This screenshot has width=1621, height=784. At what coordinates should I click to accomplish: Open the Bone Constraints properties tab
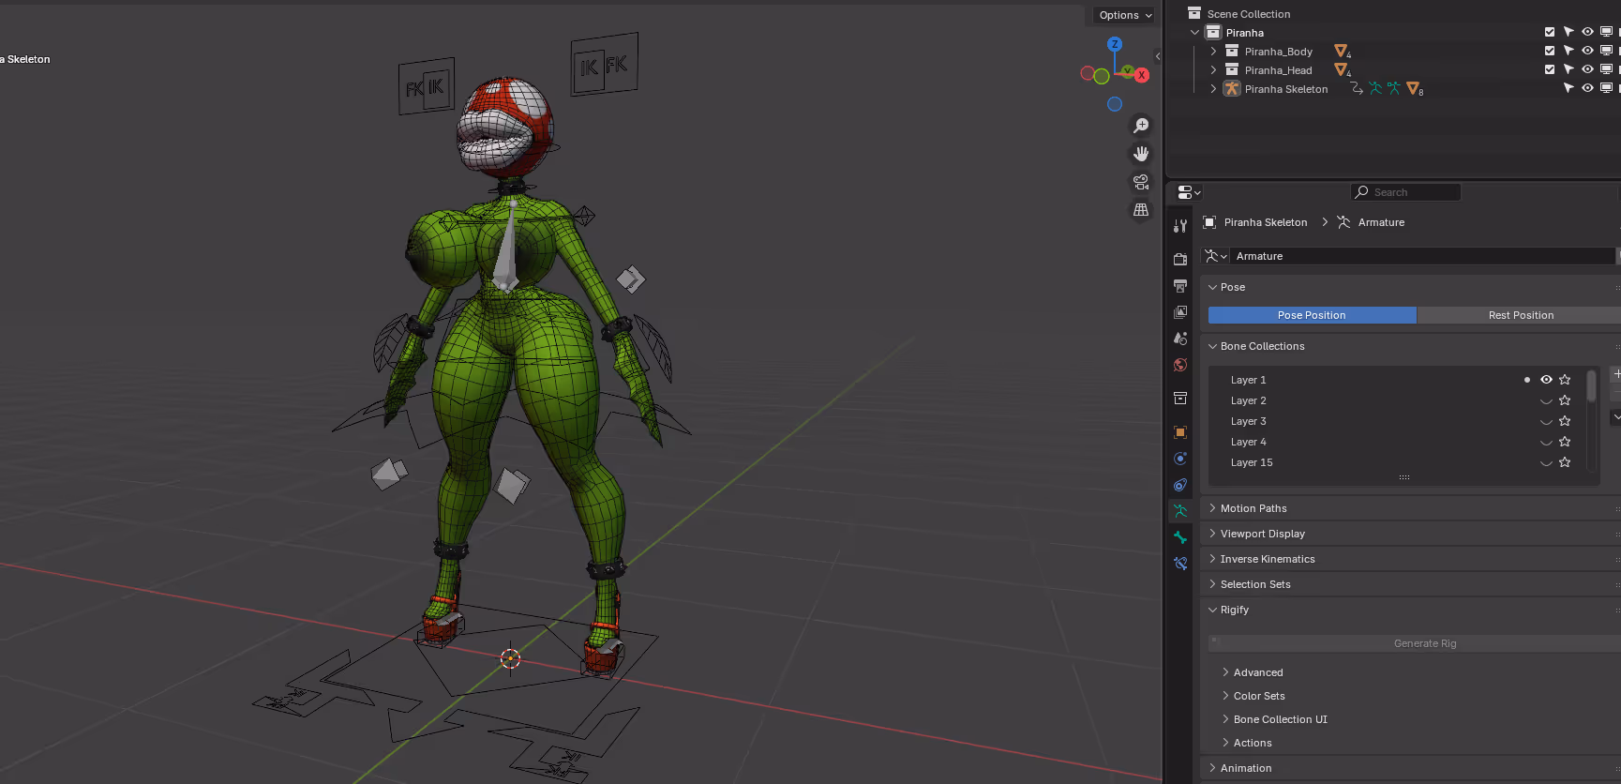point(1180,564)
